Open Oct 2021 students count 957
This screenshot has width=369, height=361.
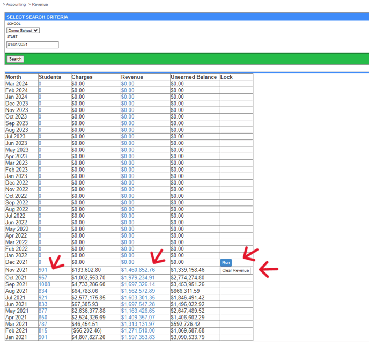pos(43,278)
